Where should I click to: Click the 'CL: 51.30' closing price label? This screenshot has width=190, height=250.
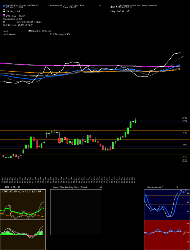(x=70, y=7)
